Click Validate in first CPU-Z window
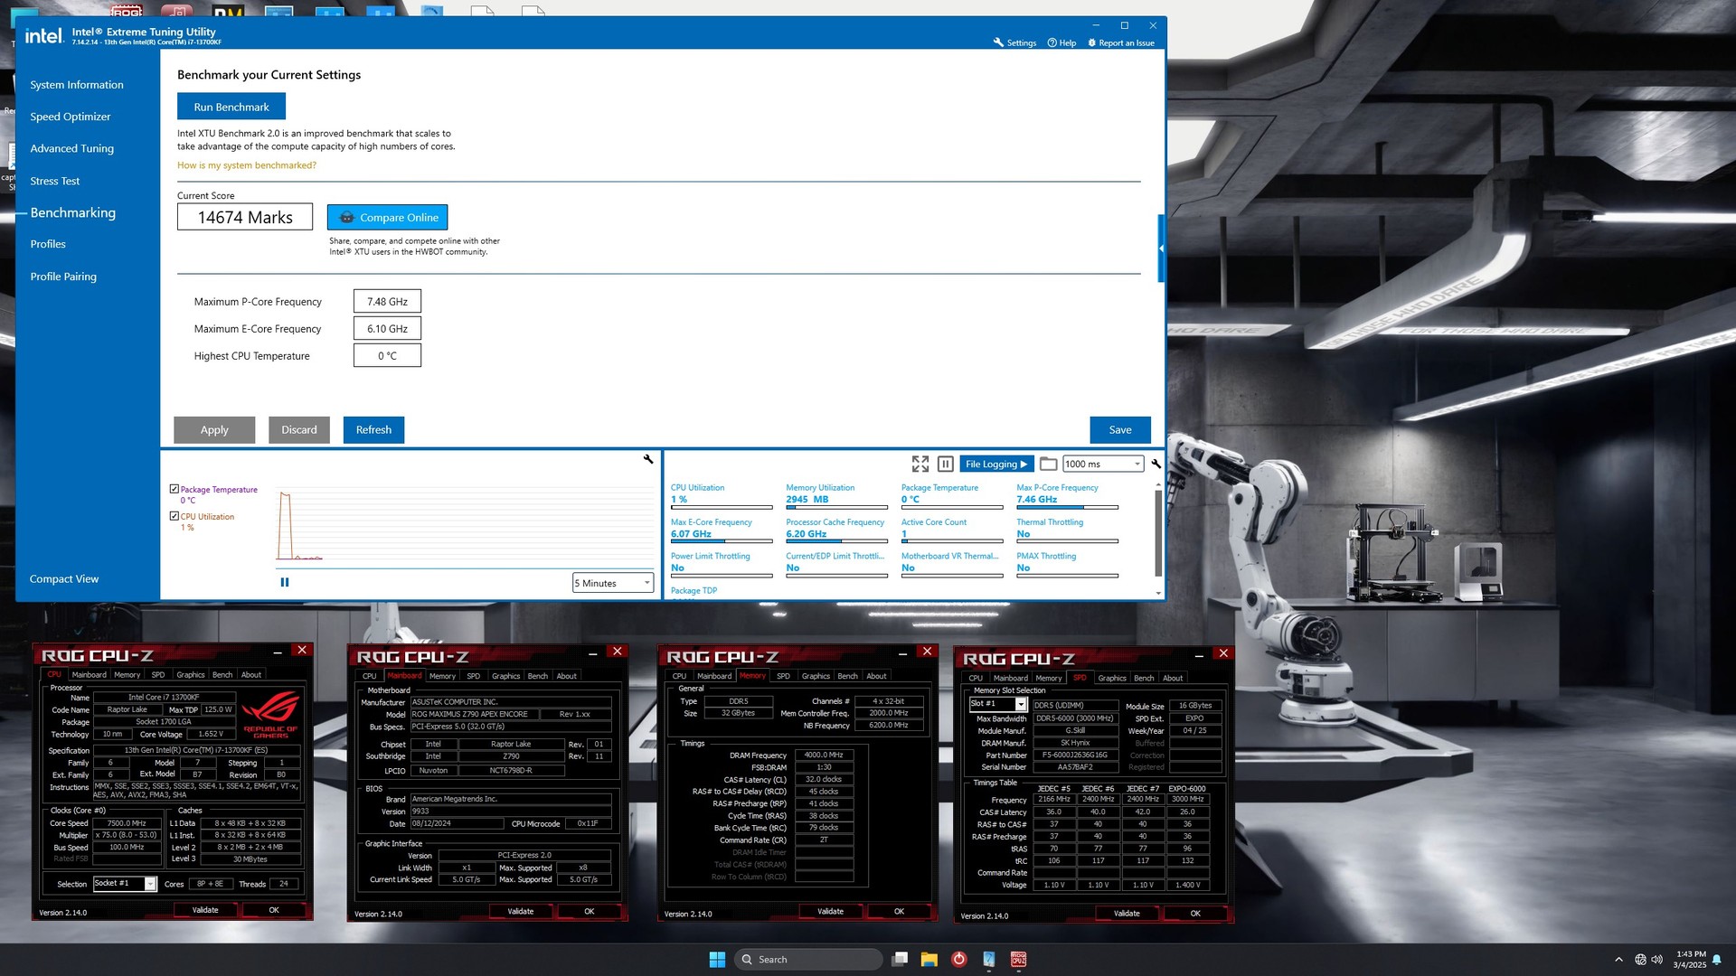This screenshot has width=1736, height=976. point(205,910)
